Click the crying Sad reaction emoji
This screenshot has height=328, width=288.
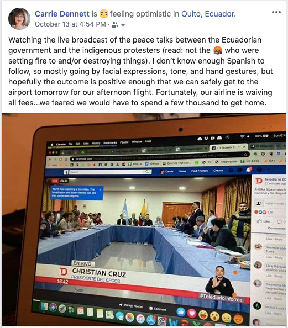click(227, 318)
